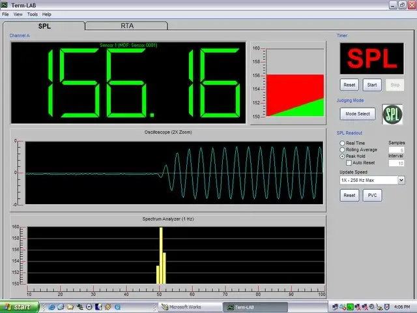Click the Term-LAB taskbar button
This screenshot has height=313, width=417.
point(255,307)
